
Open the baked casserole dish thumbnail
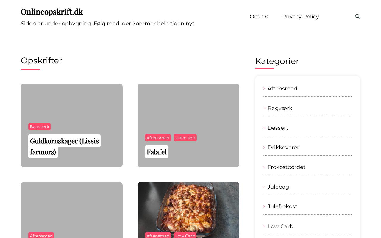[x=188, y=205]
